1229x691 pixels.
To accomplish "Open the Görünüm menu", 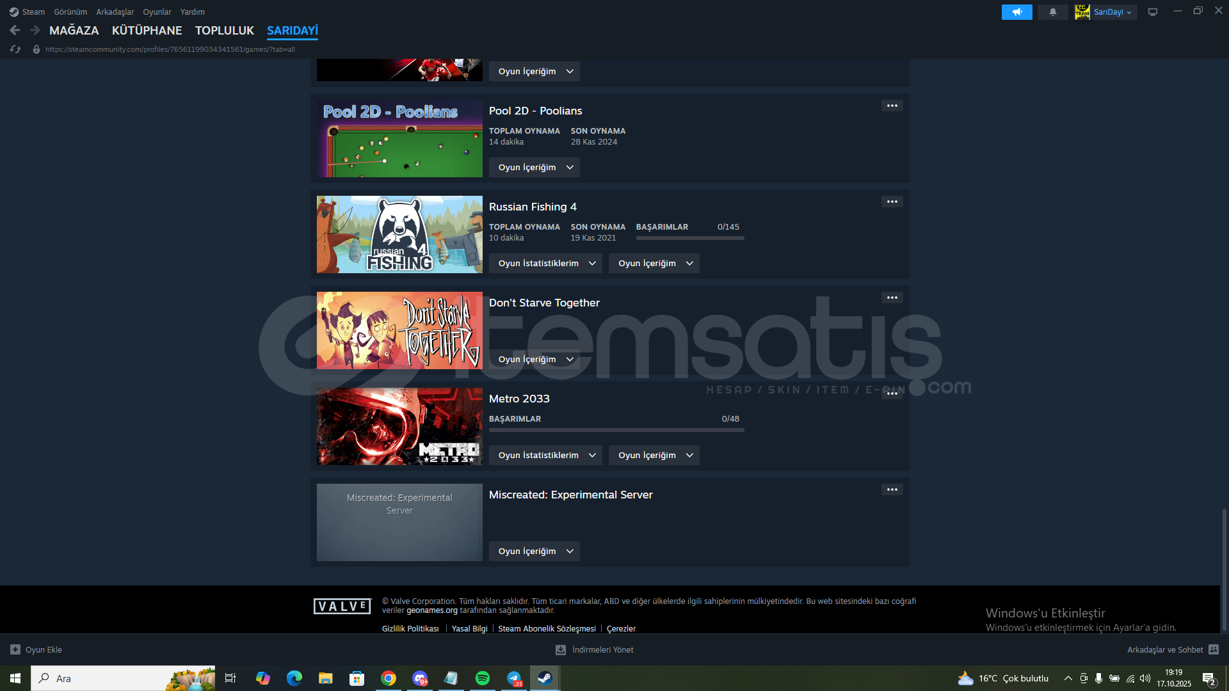I will [x=70, y=12].
